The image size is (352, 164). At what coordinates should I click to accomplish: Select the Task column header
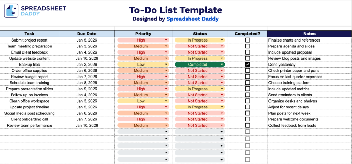[x=30, y=34]
